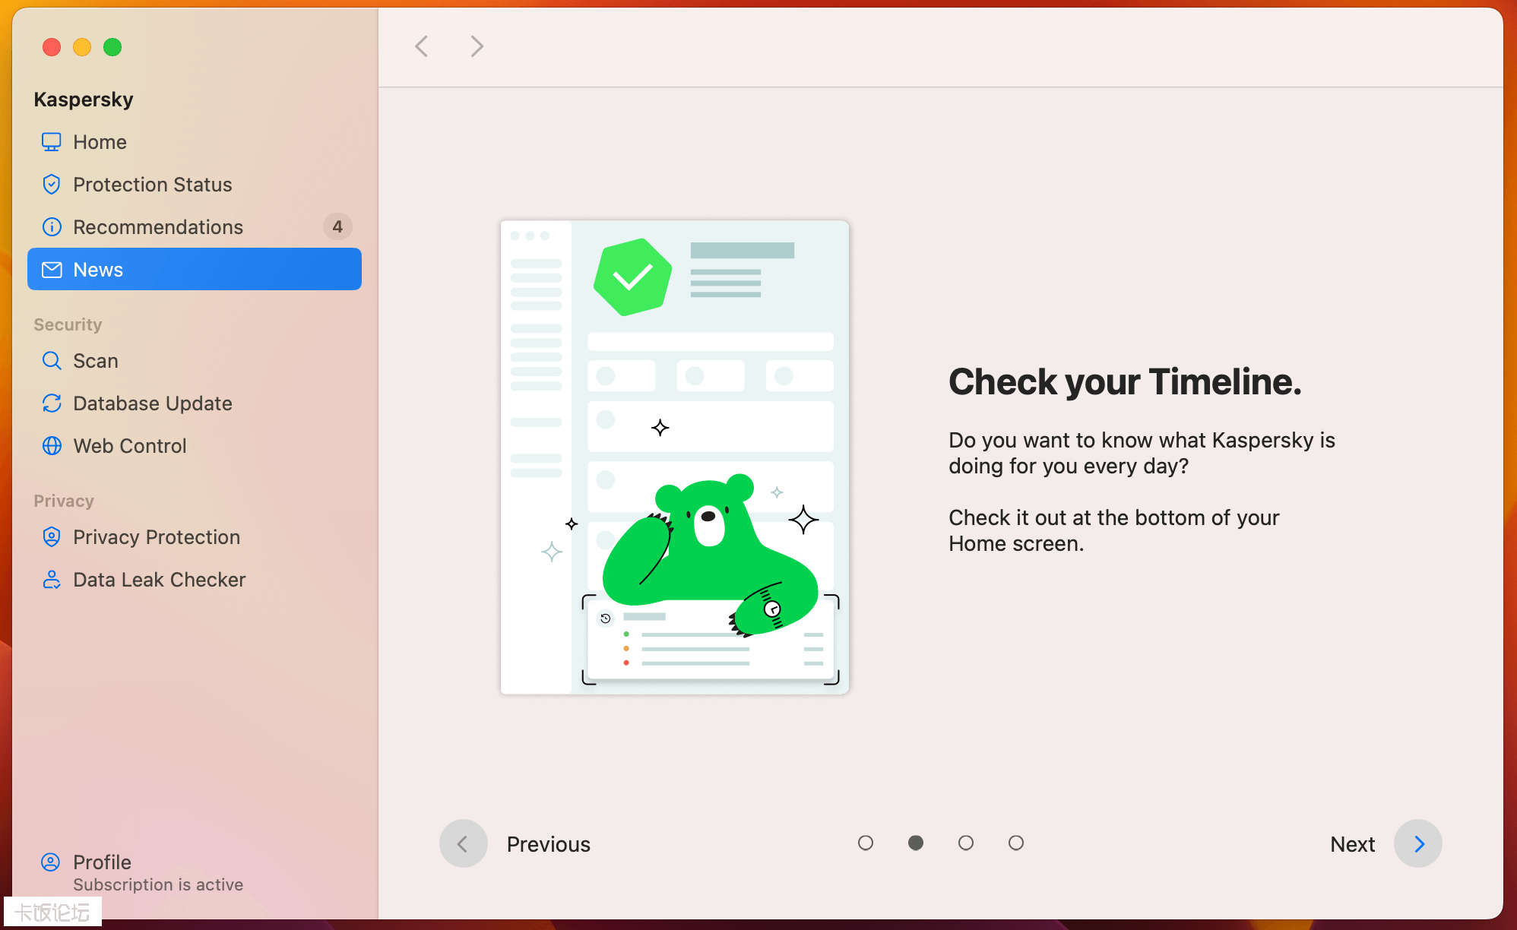Click the round Previous arrow button
The image size is (1517, 930).
463,843
